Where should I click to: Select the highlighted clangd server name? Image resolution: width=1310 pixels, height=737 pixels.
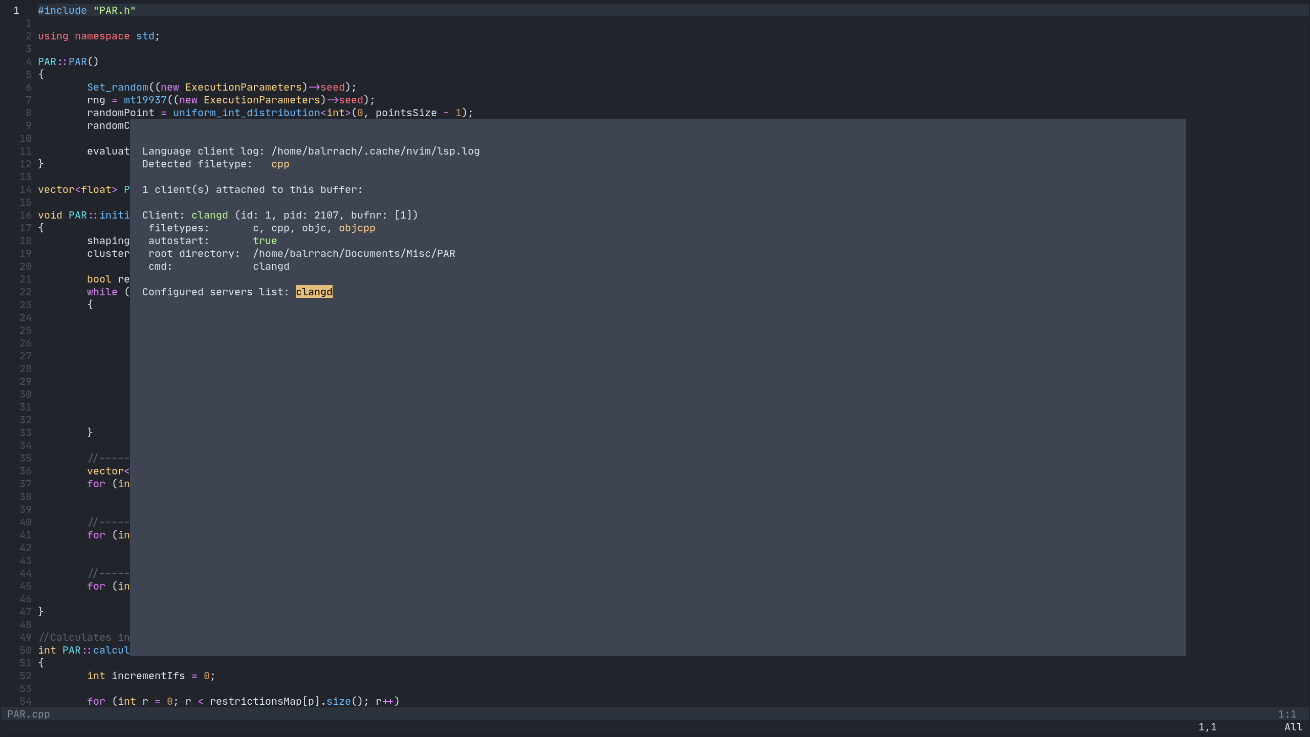pyautogui.click(x=314, y=292)
